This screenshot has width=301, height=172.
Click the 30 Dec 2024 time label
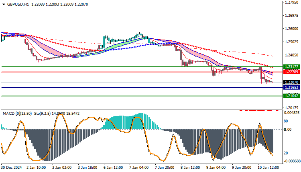12,168
